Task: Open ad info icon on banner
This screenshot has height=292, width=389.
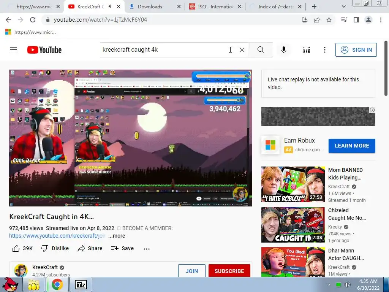Action: [x=372, y=110]
